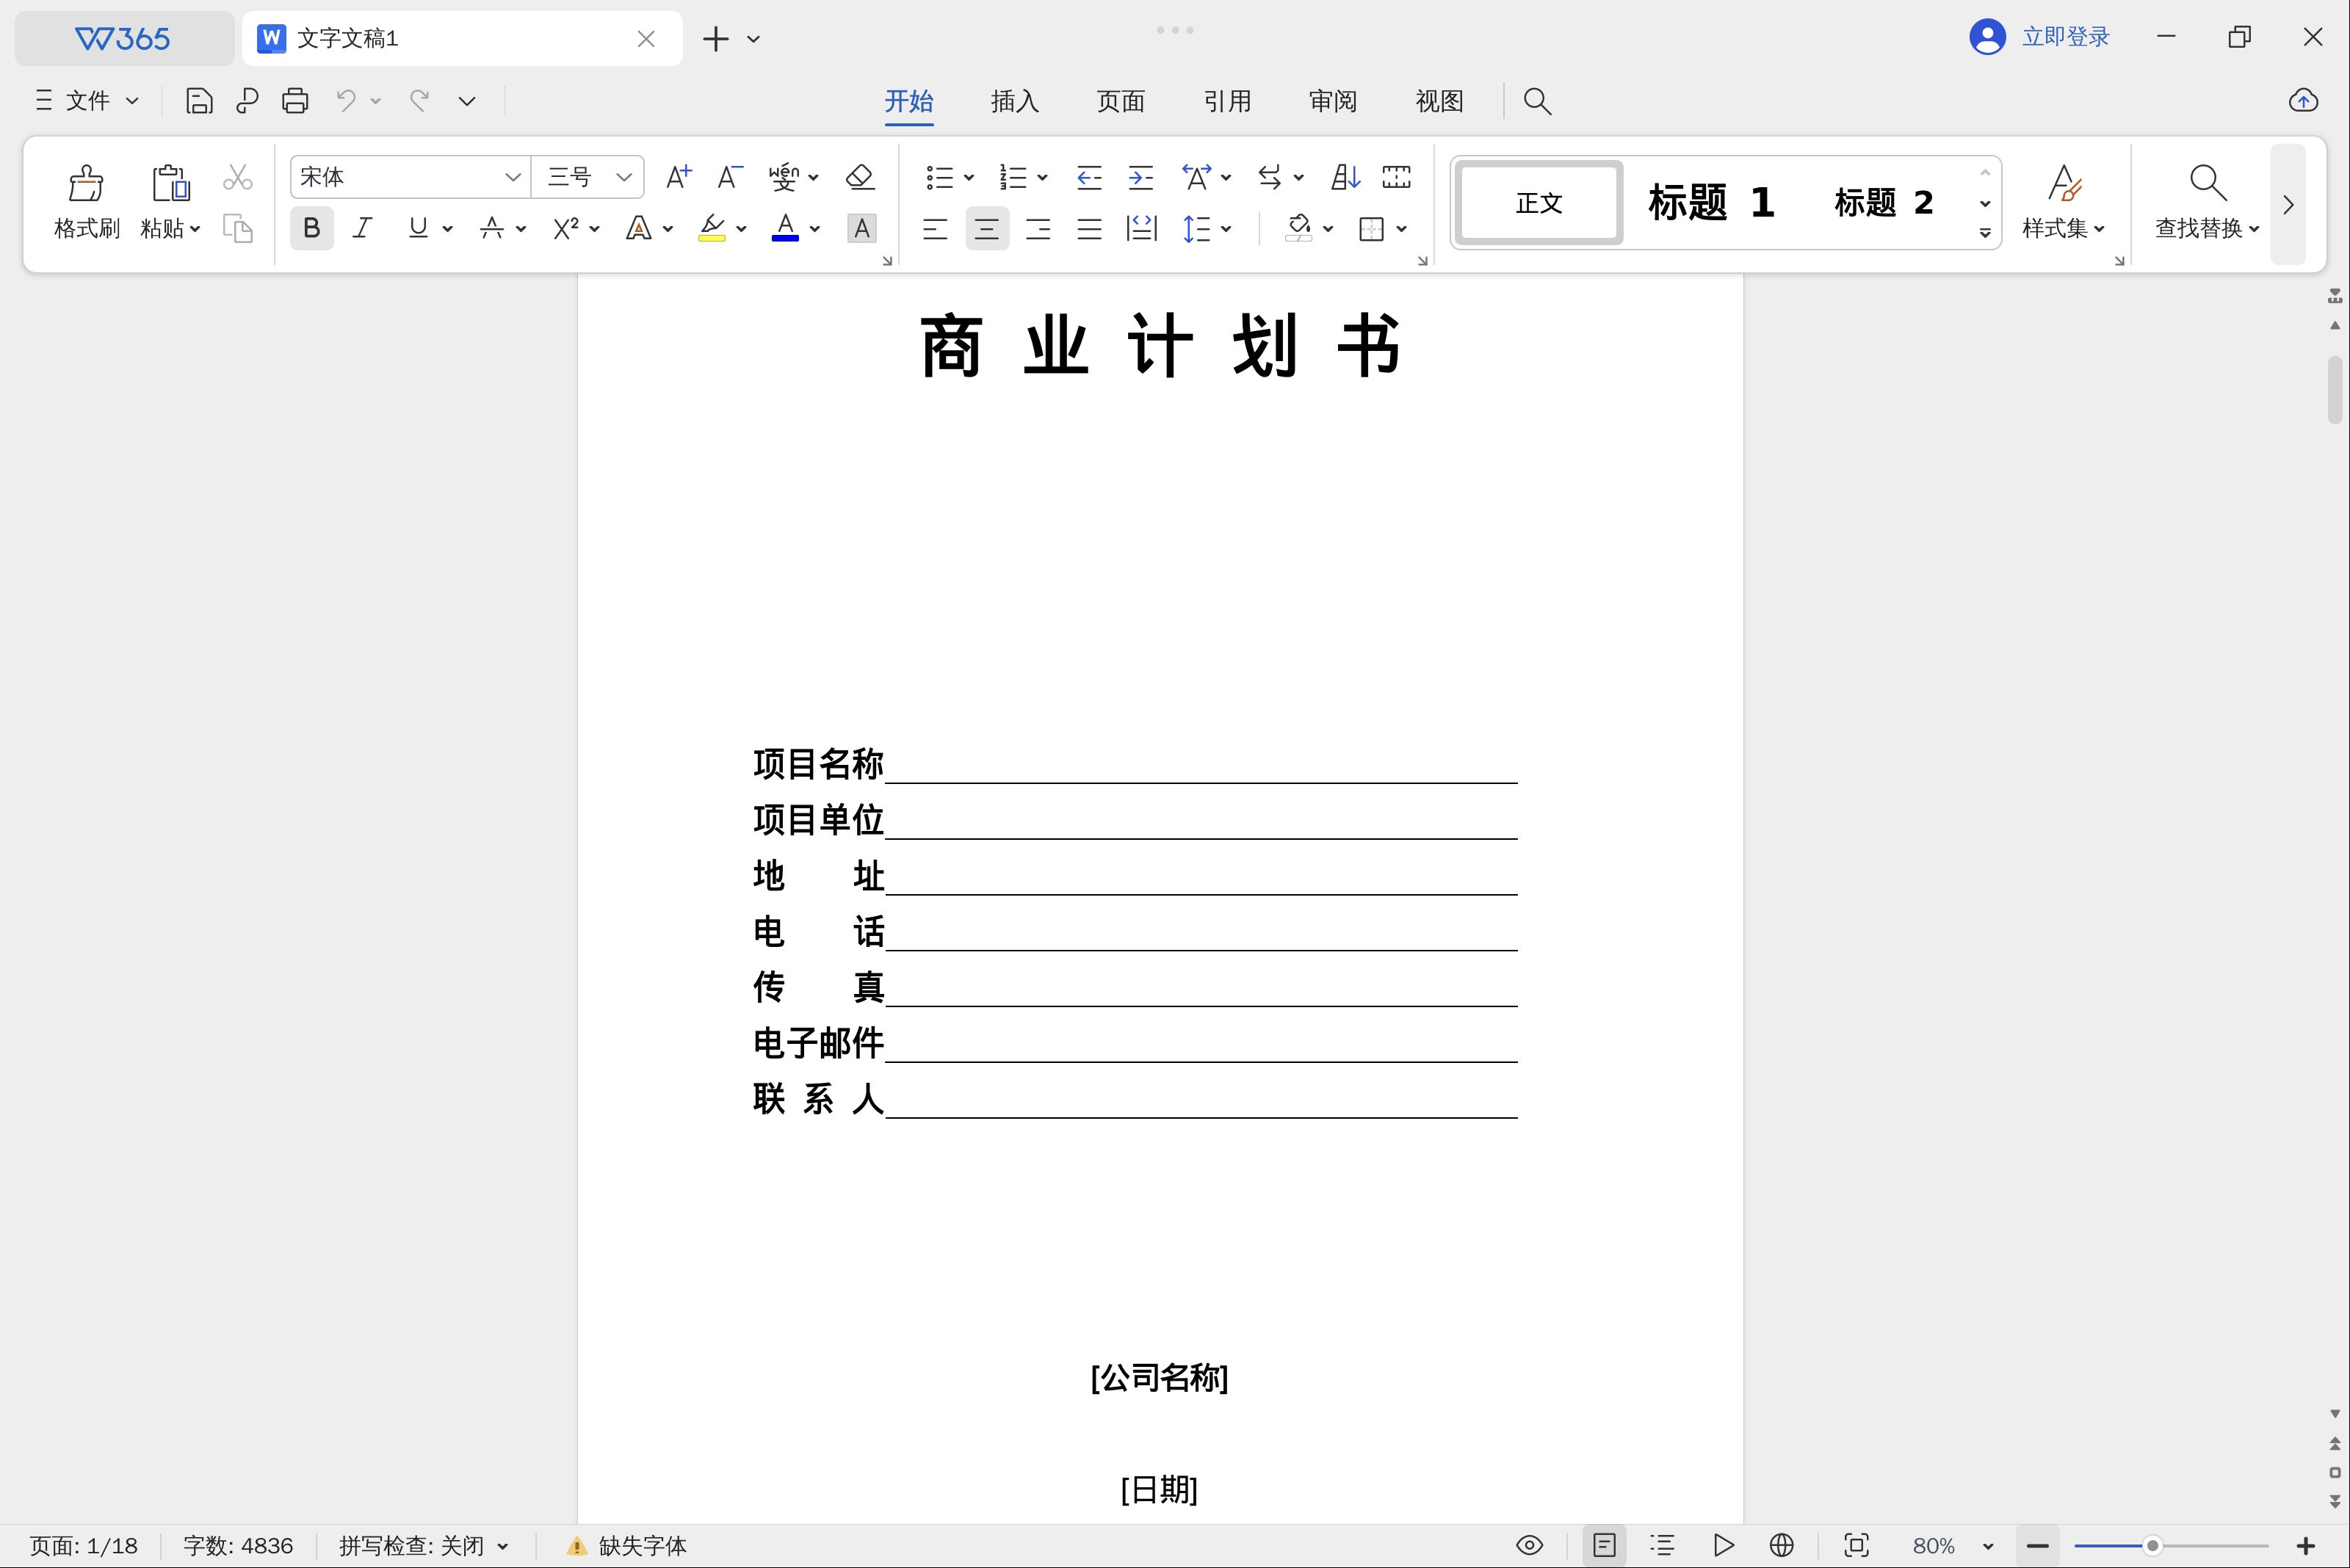The width and height of the screenshot is (2350, 1568).
Task: Click the Format Painter (格式刷) icon
Action: [x=86, y=183]
